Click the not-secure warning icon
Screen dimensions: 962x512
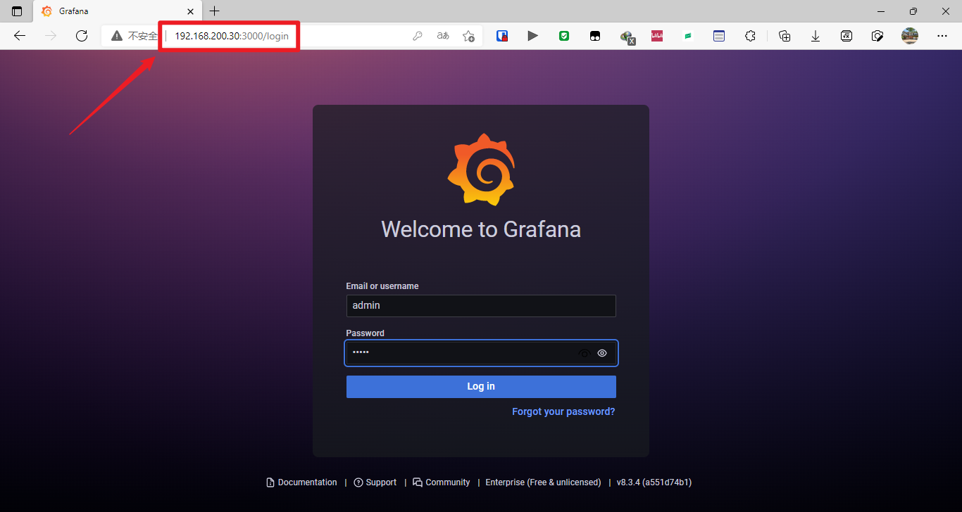point(117,36)
